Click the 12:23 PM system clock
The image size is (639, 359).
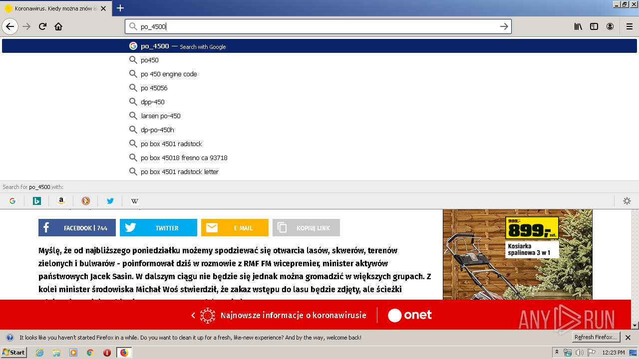click(x=614, y=353)
